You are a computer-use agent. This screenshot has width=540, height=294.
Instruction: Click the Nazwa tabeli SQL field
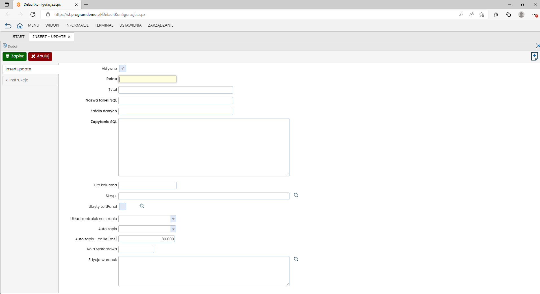(176, 101)
